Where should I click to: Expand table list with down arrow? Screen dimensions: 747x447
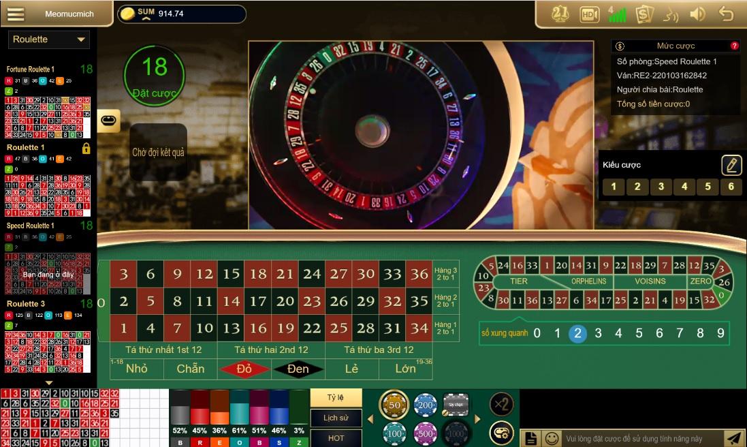pos(48,383)
